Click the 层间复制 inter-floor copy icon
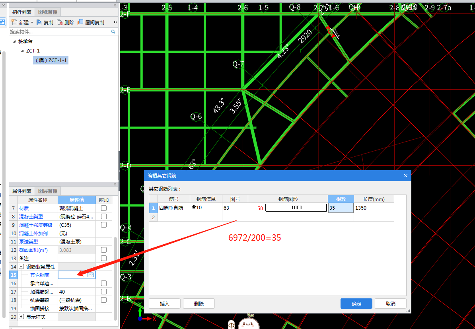The image size is (475, 329). tap(80, 22)
